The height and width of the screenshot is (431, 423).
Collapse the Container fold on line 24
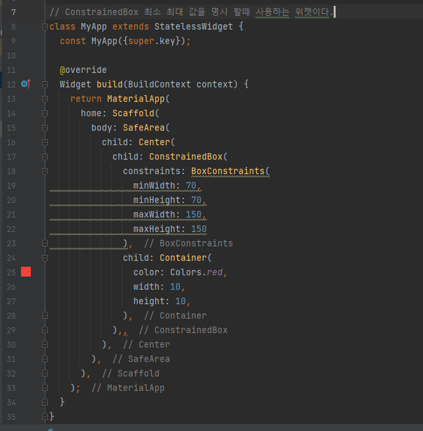45,258
